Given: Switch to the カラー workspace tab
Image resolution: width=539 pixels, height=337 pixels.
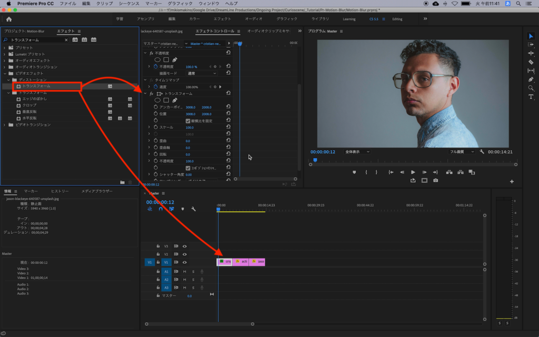Looking at the screenshot, I should 194,19.
